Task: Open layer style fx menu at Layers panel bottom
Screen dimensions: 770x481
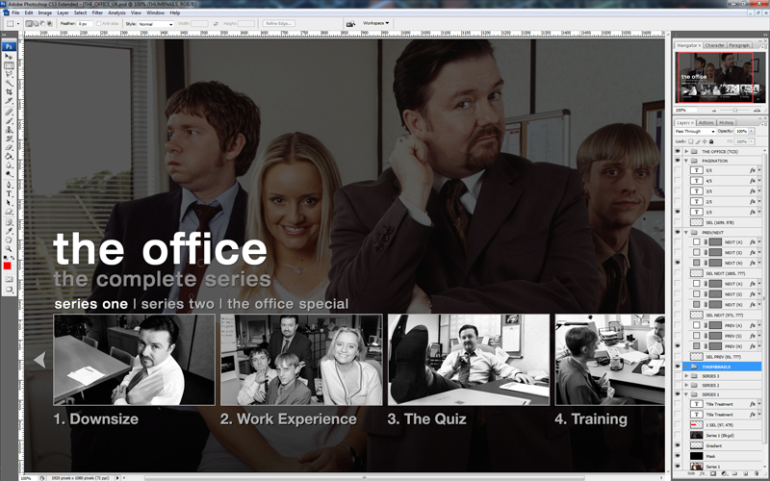Action: [703, 473]
